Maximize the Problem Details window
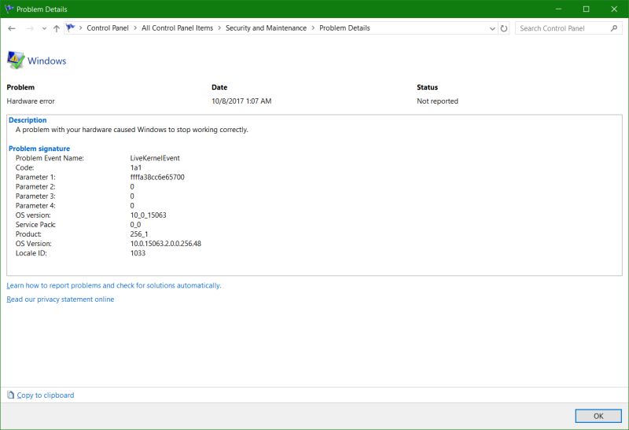Image resolution: width=629 pixels, height=430 pixels. click(x=586, y=9)
